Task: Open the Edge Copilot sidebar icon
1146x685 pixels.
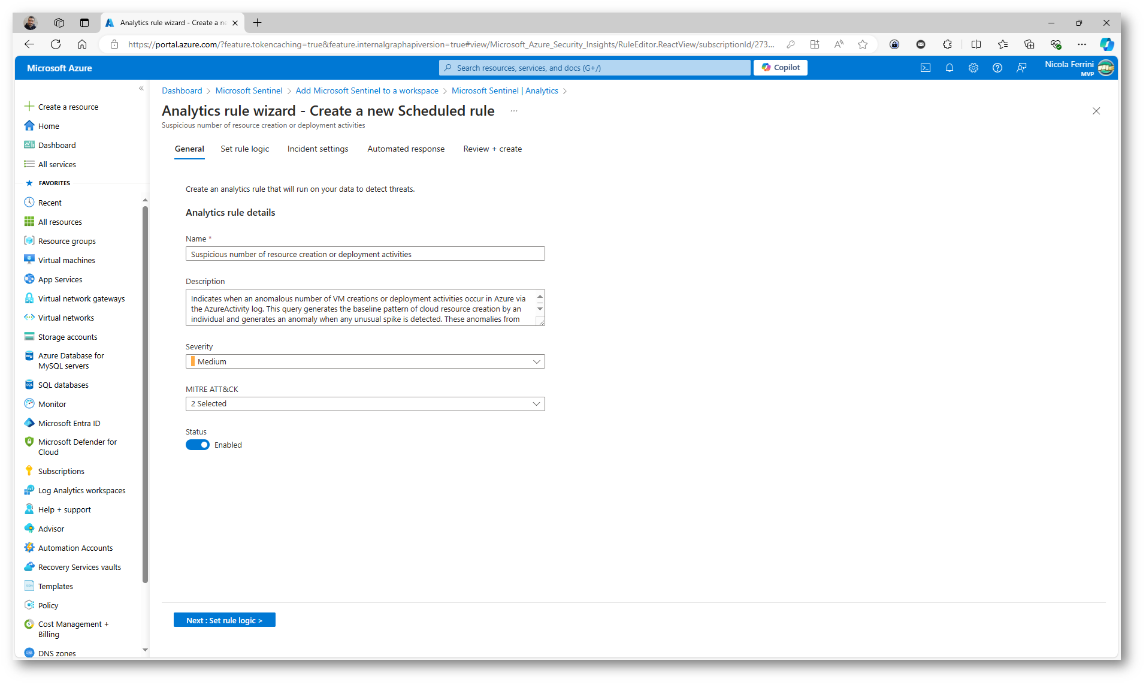Action: click(1106, 44)
